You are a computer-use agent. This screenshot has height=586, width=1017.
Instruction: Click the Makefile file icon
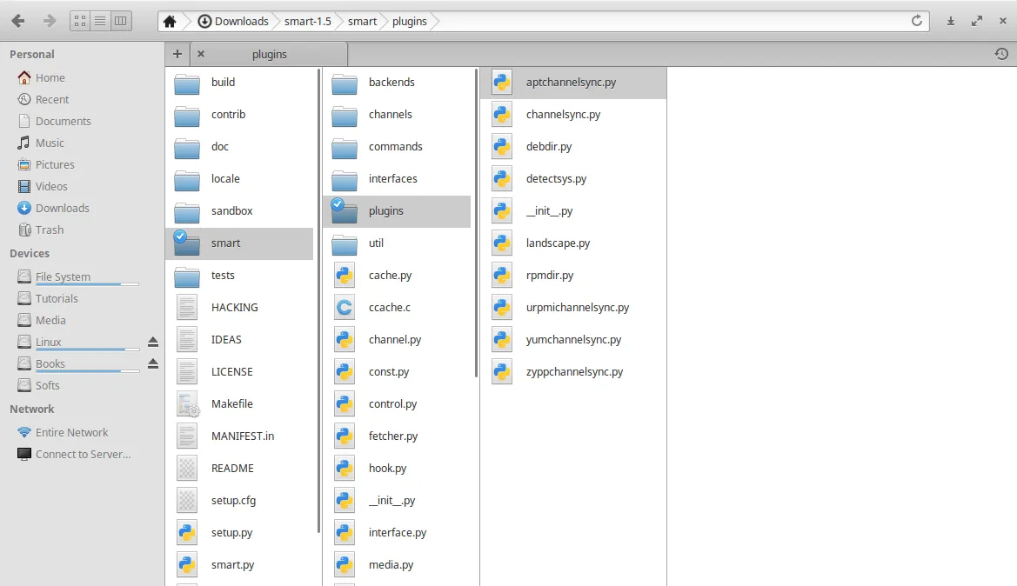coord(187,404)
